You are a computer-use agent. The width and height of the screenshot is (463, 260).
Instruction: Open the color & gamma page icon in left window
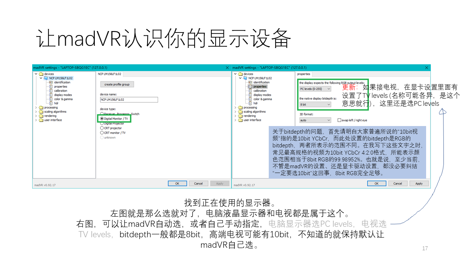click(51, 99)
